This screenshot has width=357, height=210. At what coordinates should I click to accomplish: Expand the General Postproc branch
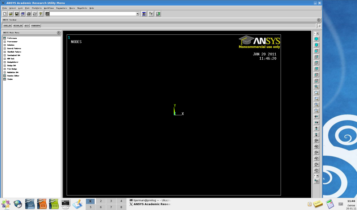tap(5, 49)
